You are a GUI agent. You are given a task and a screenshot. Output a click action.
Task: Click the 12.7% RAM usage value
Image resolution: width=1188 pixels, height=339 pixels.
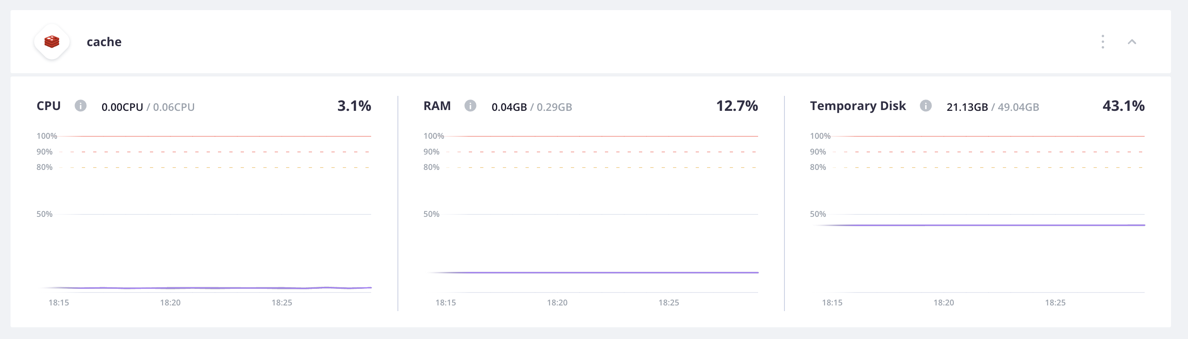[x=737, y=106]
